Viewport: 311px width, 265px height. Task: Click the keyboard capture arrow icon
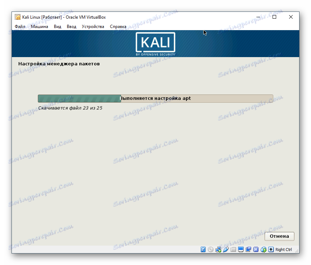tap(271, 249)
